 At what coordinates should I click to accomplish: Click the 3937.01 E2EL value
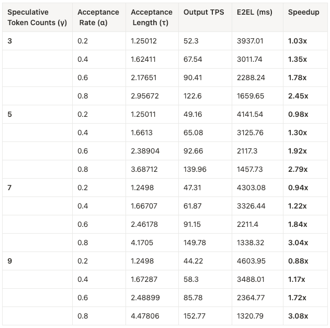pos(251,41)
